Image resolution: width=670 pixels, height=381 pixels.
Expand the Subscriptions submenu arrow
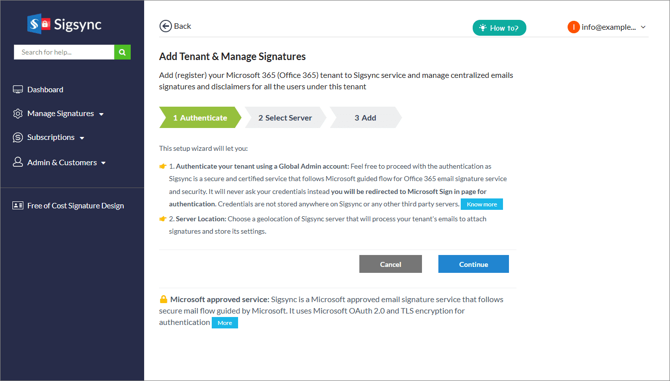click(x=82, y=138)
